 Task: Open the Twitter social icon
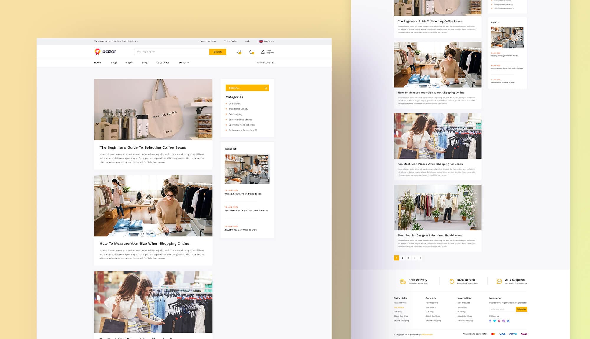pos(494,321)
